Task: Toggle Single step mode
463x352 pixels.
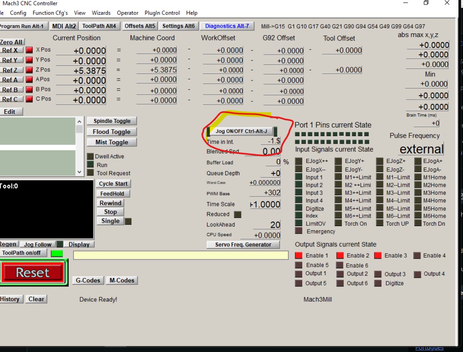Action: point(110,221)
